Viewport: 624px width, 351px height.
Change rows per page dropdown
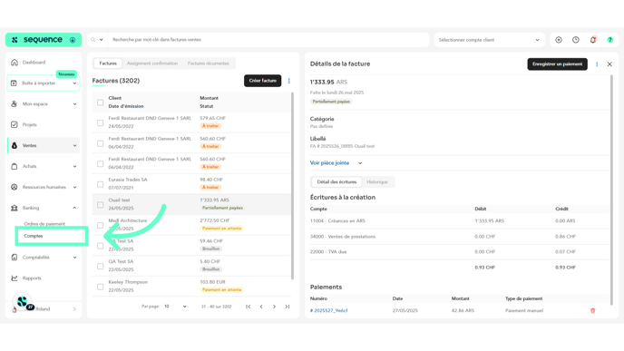[x=175, y=307]
